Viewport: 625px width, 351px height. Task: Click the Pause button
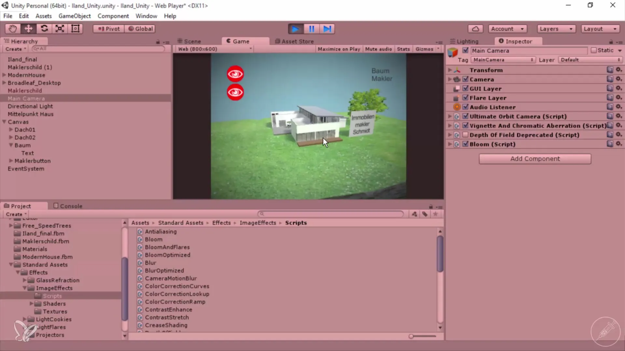312,29
